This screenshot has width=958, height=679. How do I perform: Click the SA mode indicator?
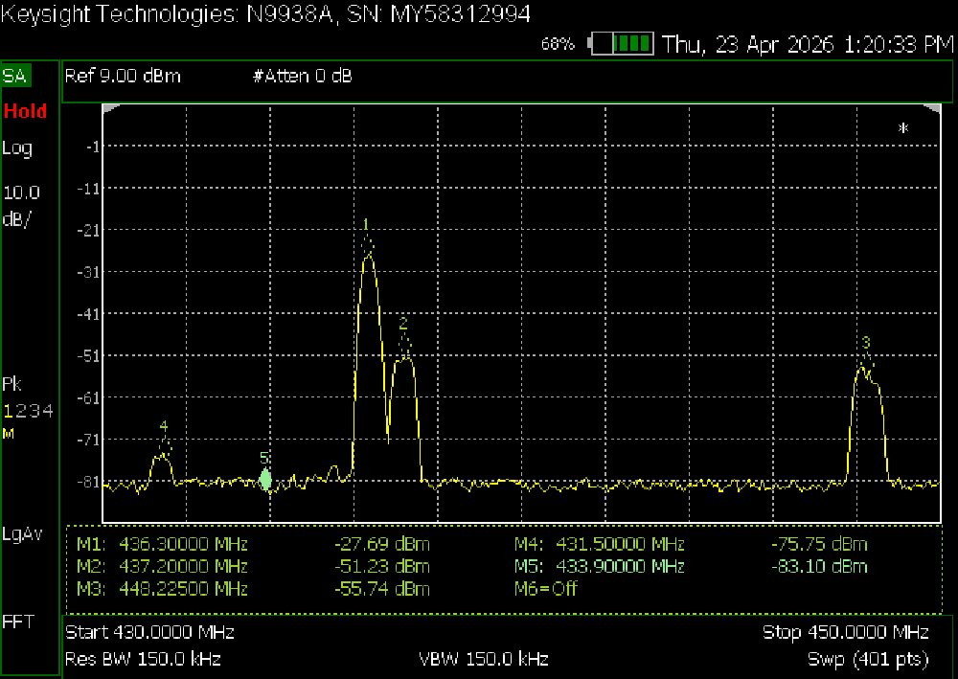tap(15, 76)
